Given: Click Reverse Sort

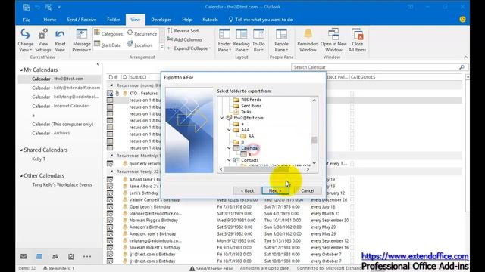Looking at the screenshot, I should (183, 31).
